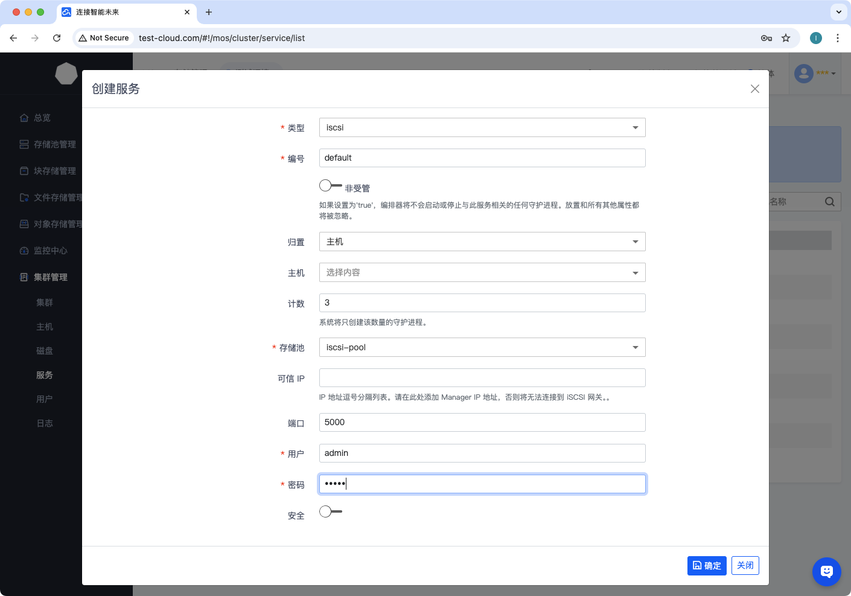Click the chat support bot icon

pyautogui.click(x=826, y=571)
